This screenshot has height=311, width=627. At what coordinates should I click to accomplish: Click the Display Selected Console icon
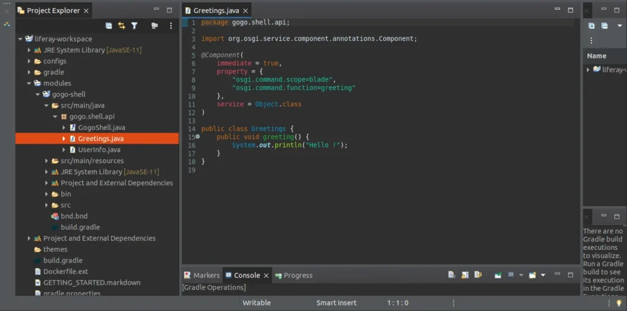pos(511,275)
